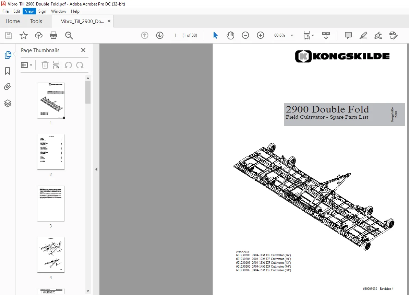This screenshot has width=409, height=295.
Task: Click the stamp/send tool icon
Action: click(x=393, y=35)
